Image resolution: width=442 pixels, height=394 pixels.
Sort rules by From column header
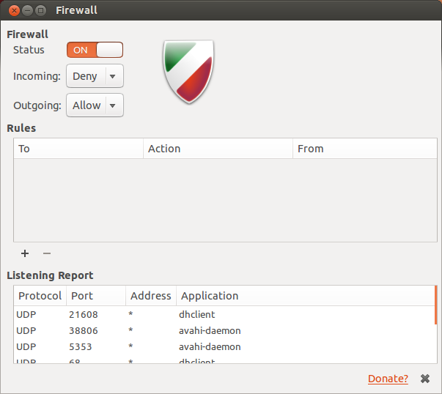point(364,149)
